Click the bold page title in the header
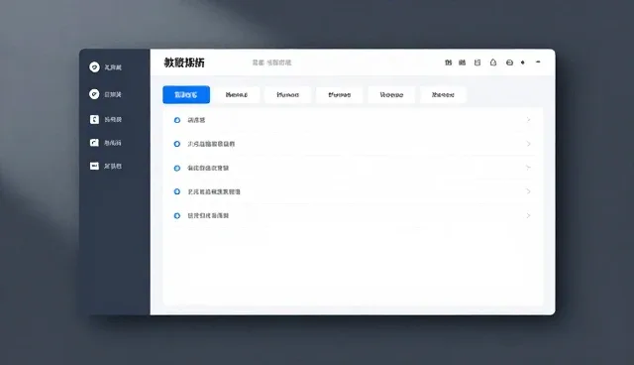The height and width of the screenshot is (365, 634). (184, 62)
